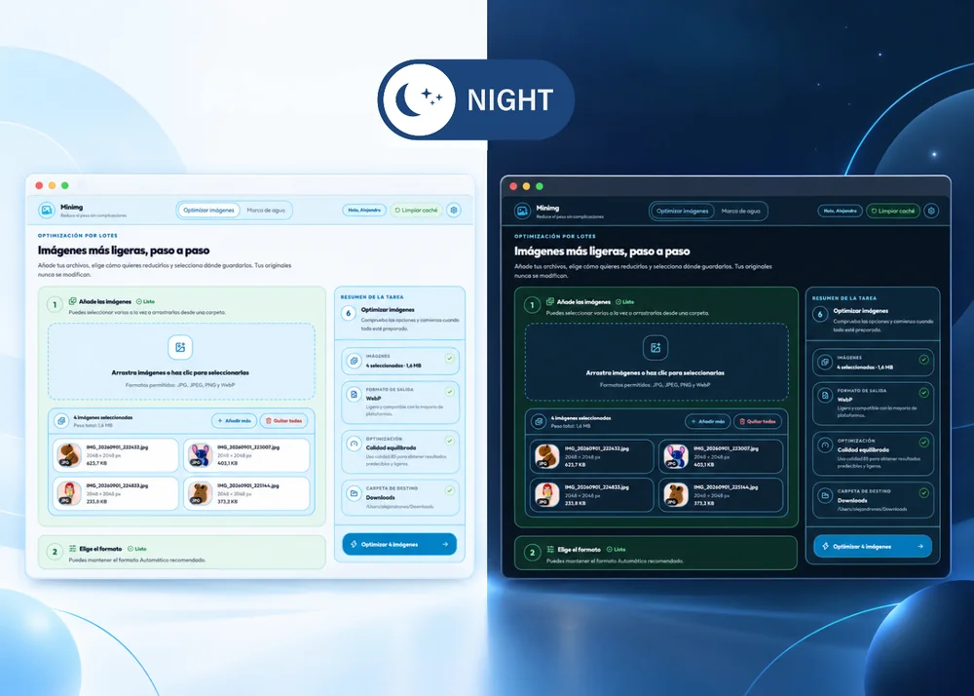
Task: Click 'Quitar todos' in the dark window
Action: click(x=758, y=421)
